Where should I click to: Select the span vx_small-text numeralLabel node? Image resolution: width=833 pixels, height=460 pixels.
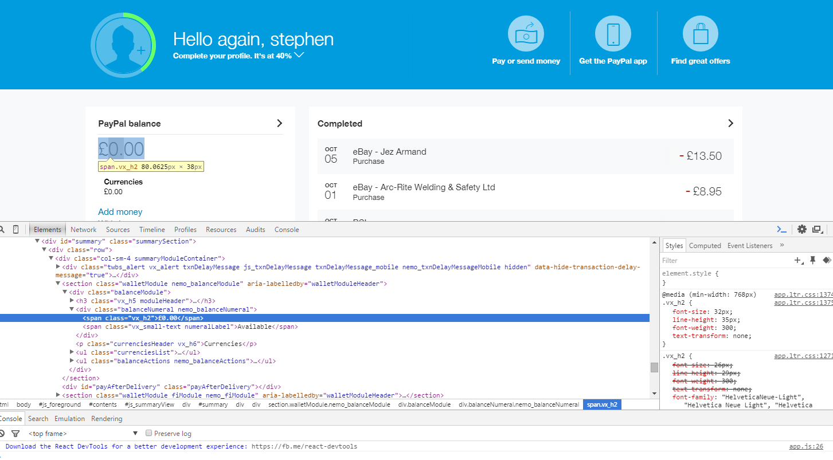pos(190,327)
